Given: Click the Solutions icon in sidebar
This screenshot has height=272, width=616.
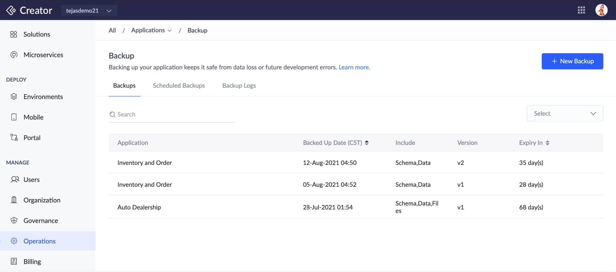Looking at the screenshot, I should (14, 34).
